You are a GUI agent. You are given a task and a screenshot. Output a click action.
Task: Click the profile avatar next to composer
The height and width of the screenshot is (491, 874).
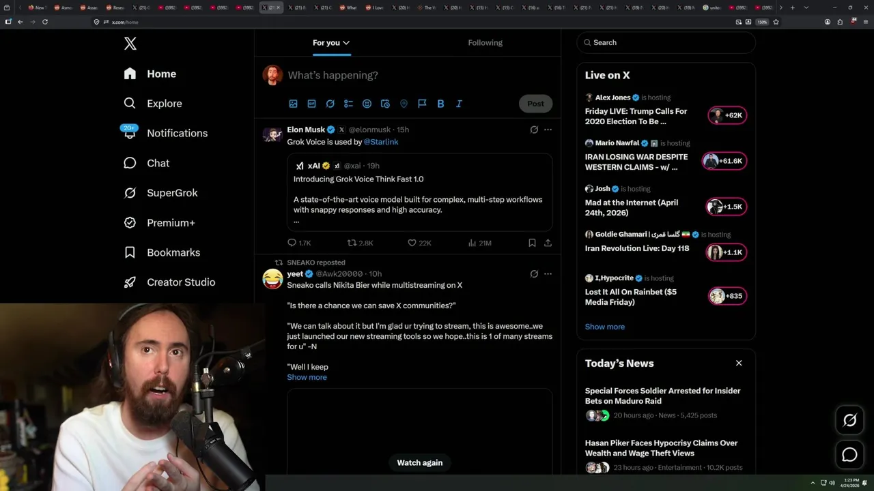272,75
